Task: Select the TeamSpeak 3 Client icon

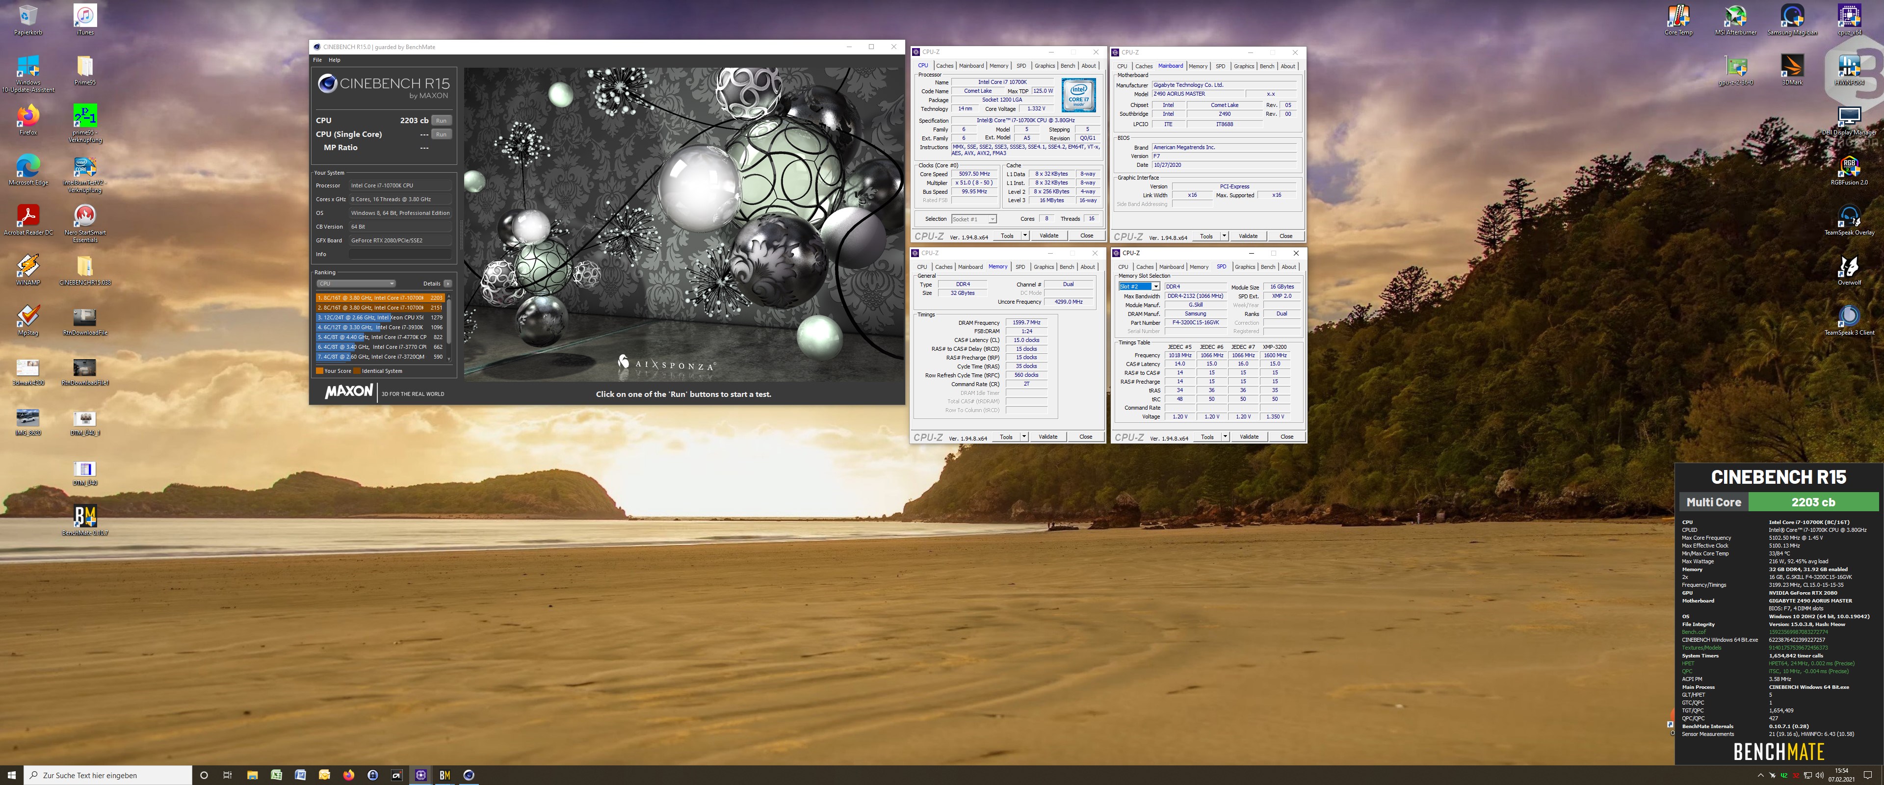Action: tap(1849, 320)
